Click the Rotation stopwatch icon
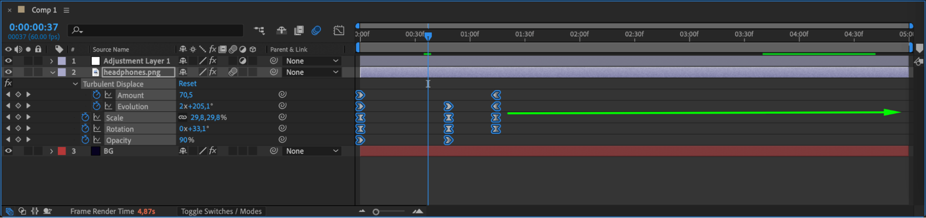 coord(85,128)
